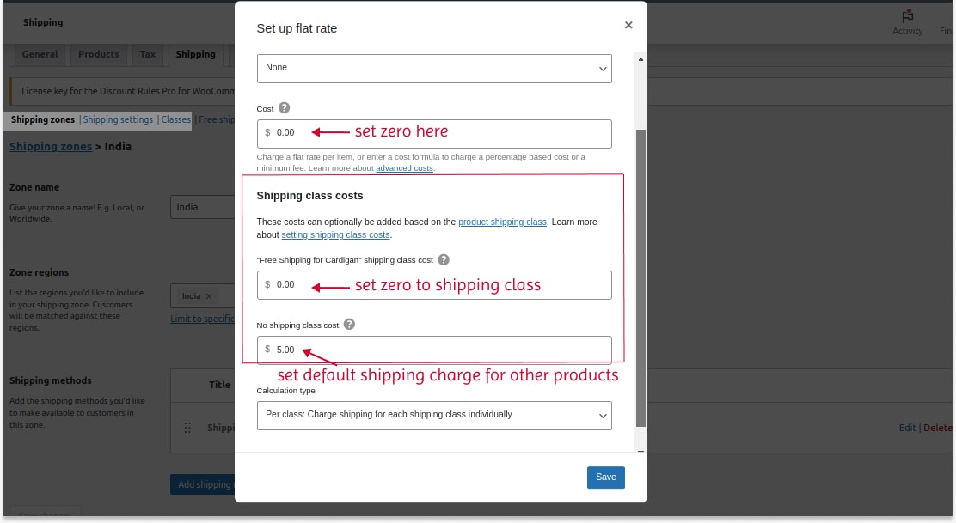Close the Set up flat rate dialog
Image resolution: width=956 pixels, height=523 pixels.
pyautogui.click(x=628, y=25)
